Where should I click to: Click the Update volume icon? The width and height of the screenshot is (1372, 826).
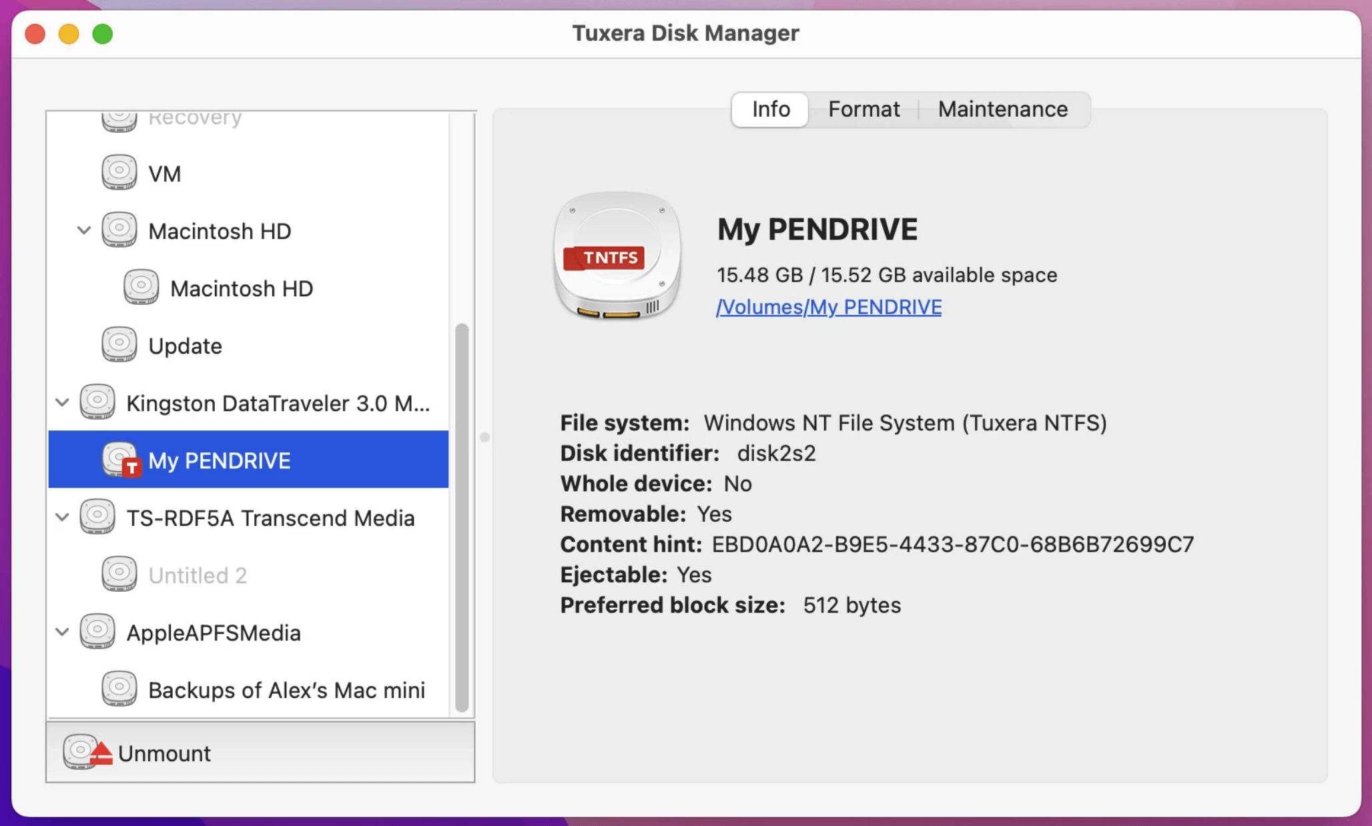120,345
